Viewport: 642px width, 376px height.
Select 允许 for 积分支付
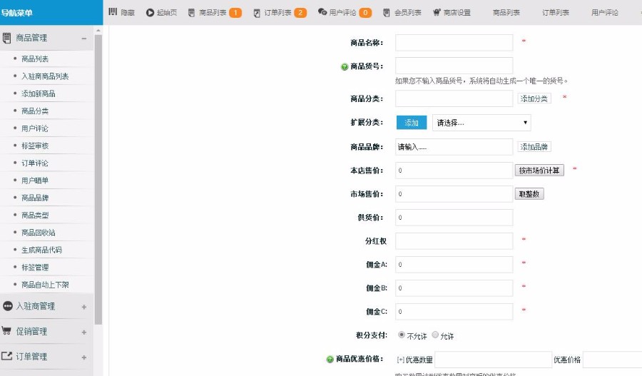click(435, 335)
